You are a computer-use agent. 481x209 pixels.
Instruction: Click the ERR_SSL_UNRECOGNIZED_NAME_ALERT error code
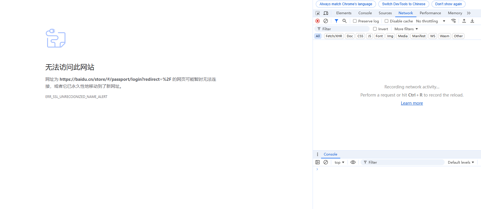76,97
